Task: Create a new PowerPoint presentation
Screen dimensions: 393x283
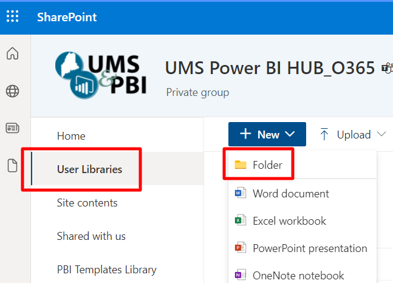Action: (x=302, y=248)
